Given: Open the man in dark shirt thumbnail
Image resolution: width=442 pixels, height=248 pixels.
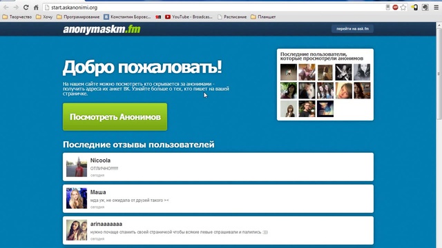Looking at the screenshot, I should (x=307, y=109).
